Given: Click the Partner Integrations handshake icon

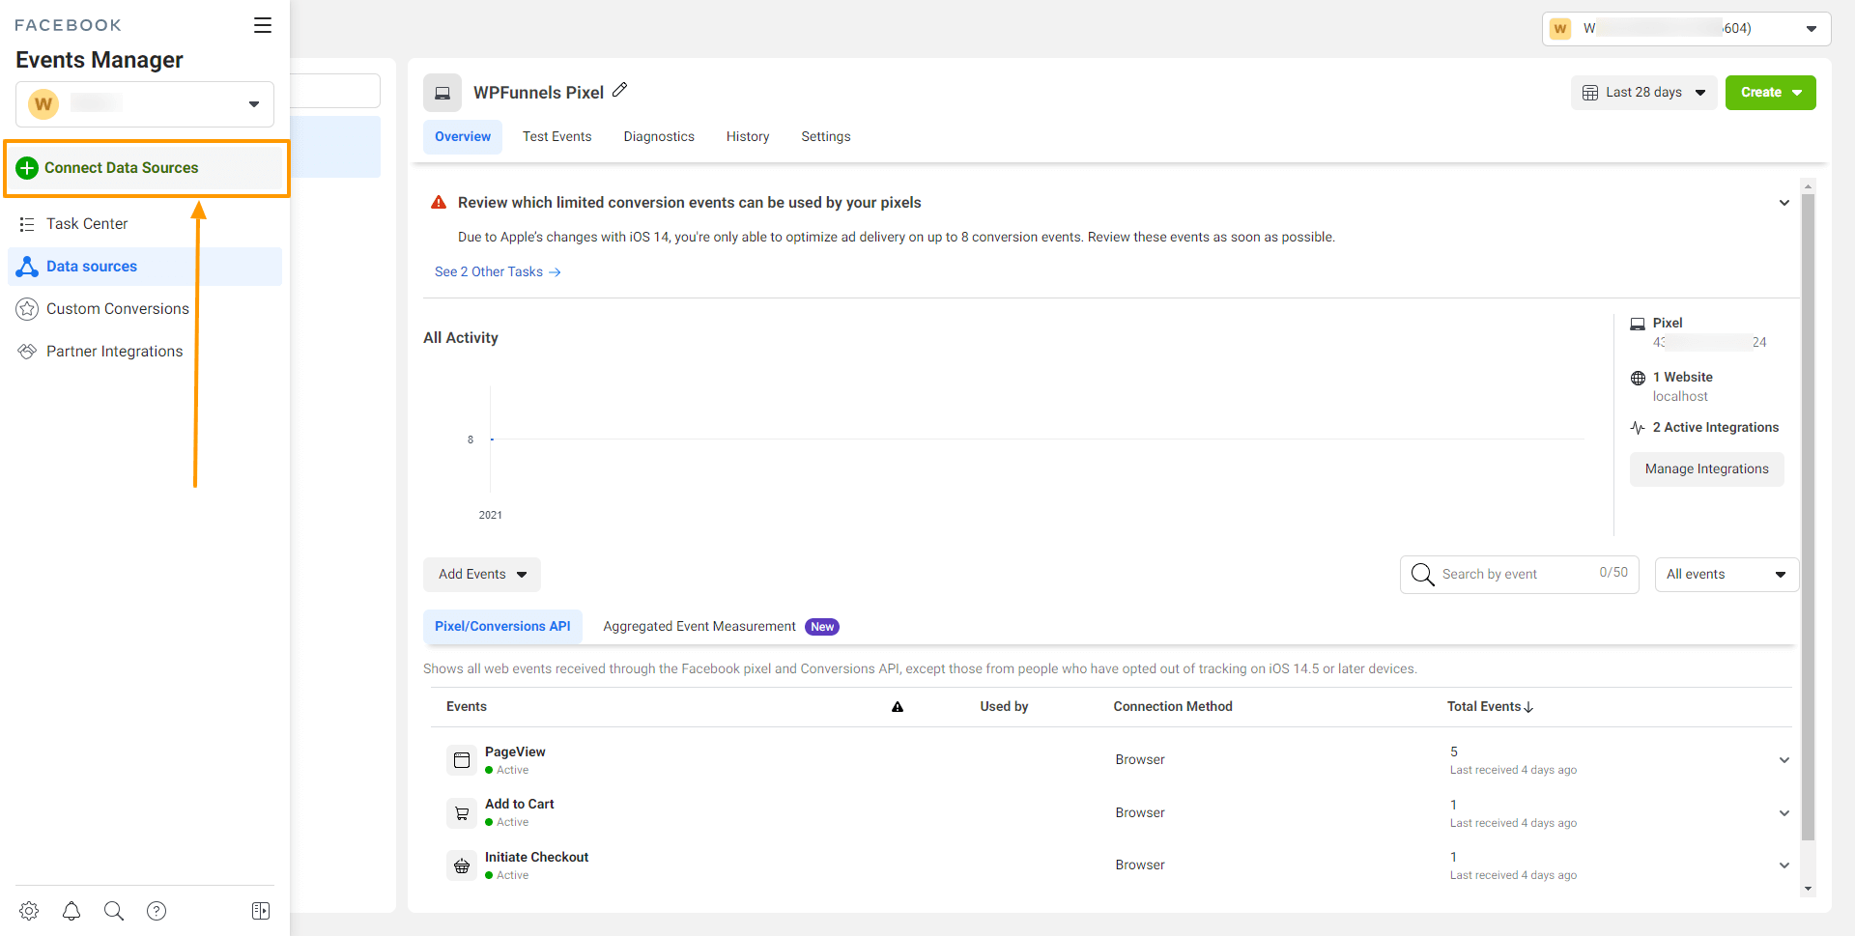Looking at the screenshot, I should [x=27, y=352].
